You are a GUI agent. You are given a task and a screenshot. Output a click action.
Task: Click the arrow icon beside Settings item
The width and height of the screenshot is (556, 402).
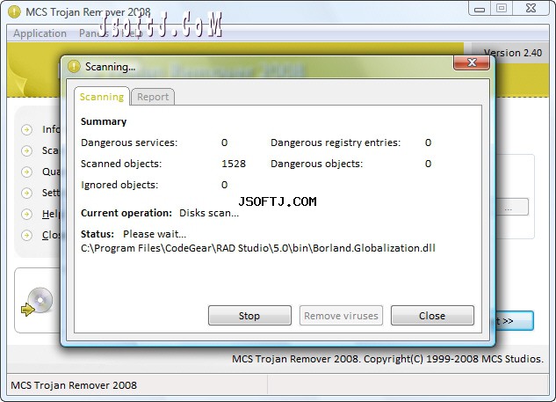coord(26,193)
